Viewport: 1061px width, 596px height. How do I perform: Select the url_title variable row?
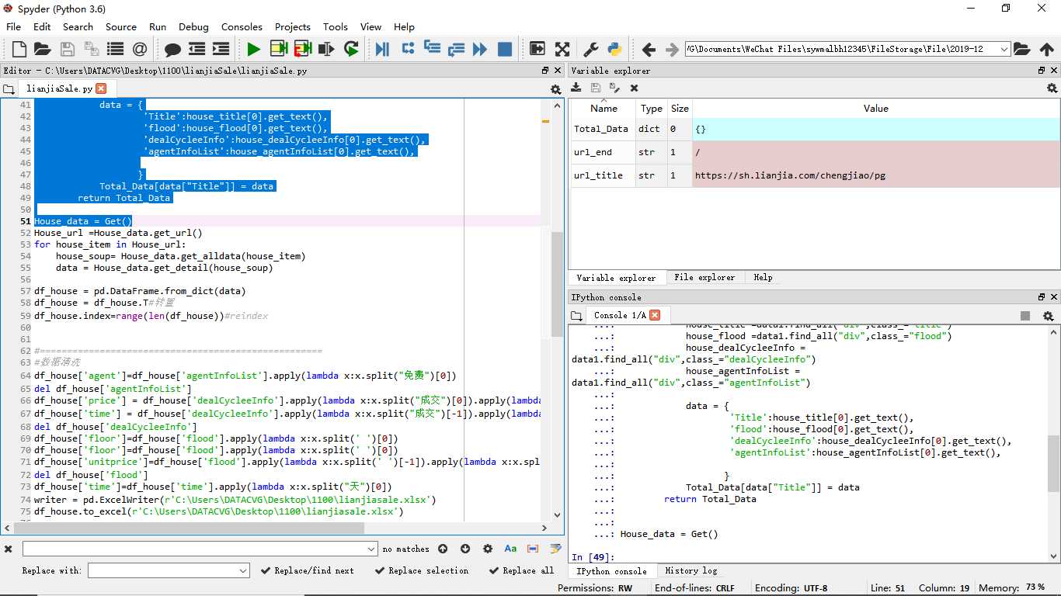[815, 175]
